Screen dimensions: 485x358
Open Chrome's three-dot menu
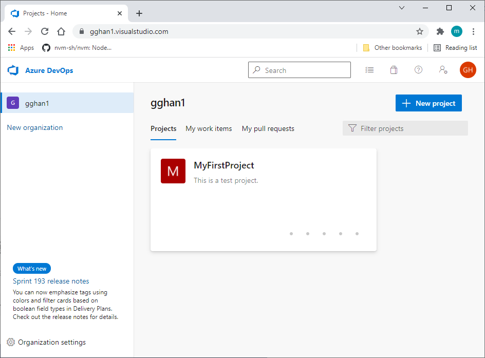[x=473, y=31]
